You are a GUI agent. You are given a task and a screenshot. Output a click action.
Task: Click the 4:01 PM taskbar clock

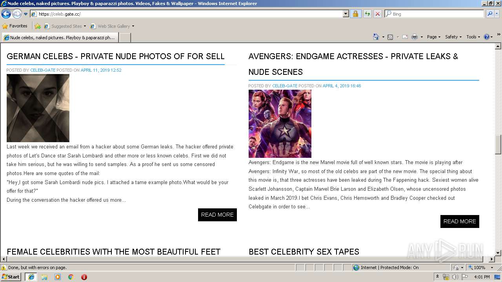(482, 277)
